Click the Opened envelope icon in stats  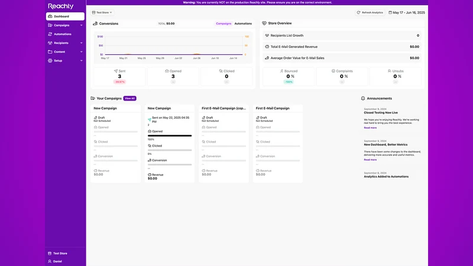click(x=167, y=71)
